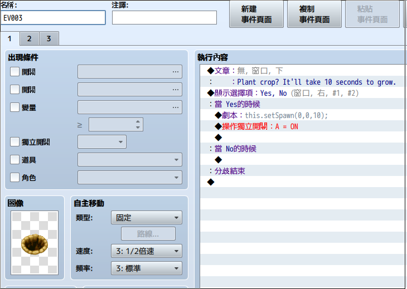Image resolution: width=407 pixels, height=289 pixels.
Task: Click the 路線... route button
Action: click(148, 234)
